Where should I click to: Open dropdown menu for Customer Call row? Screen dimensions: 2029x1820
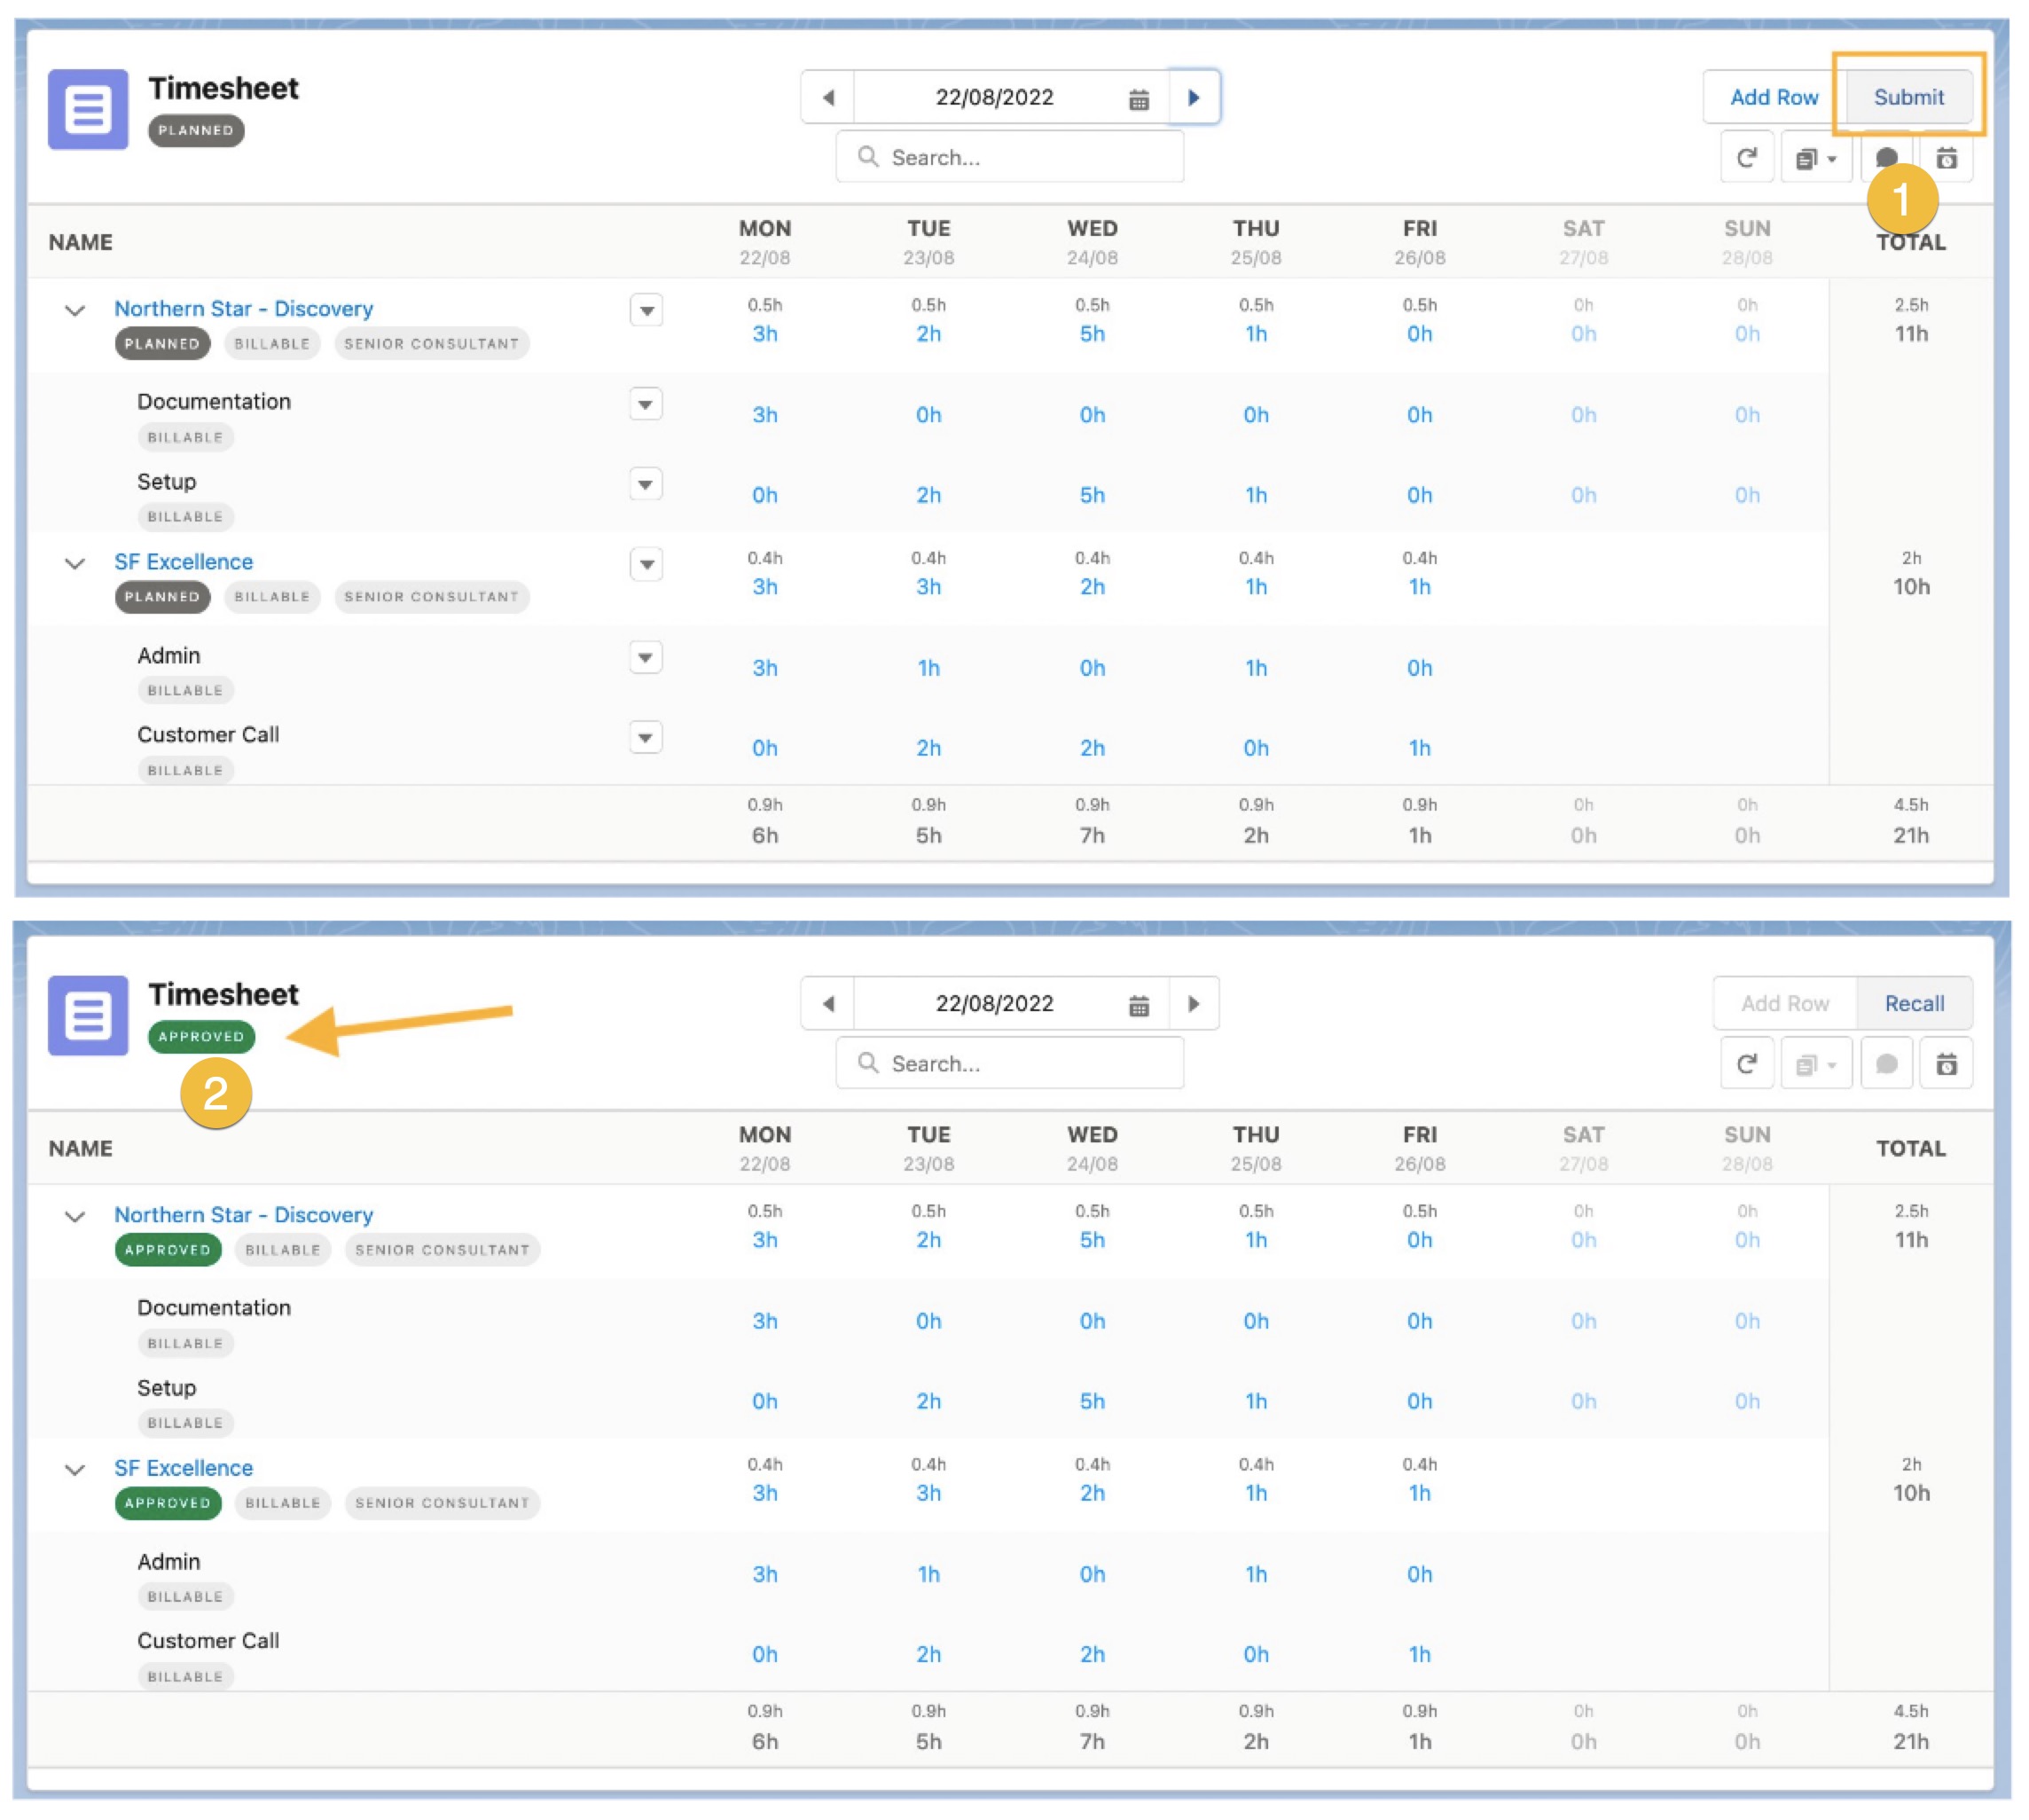pyautogui.click(x=646, y=737)
